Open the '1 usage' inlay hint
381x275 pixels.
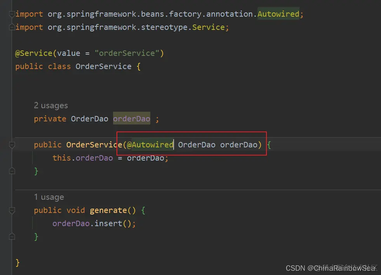49,197
